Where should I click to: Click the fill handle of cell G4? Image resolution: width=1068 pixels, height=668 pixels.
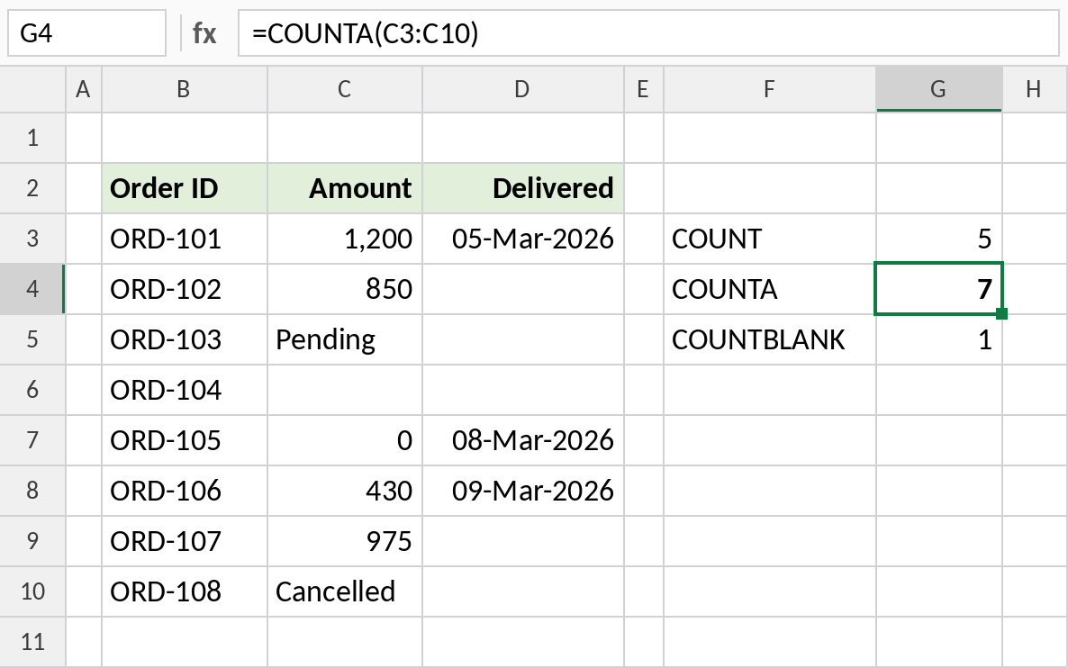click(1001, 313)
